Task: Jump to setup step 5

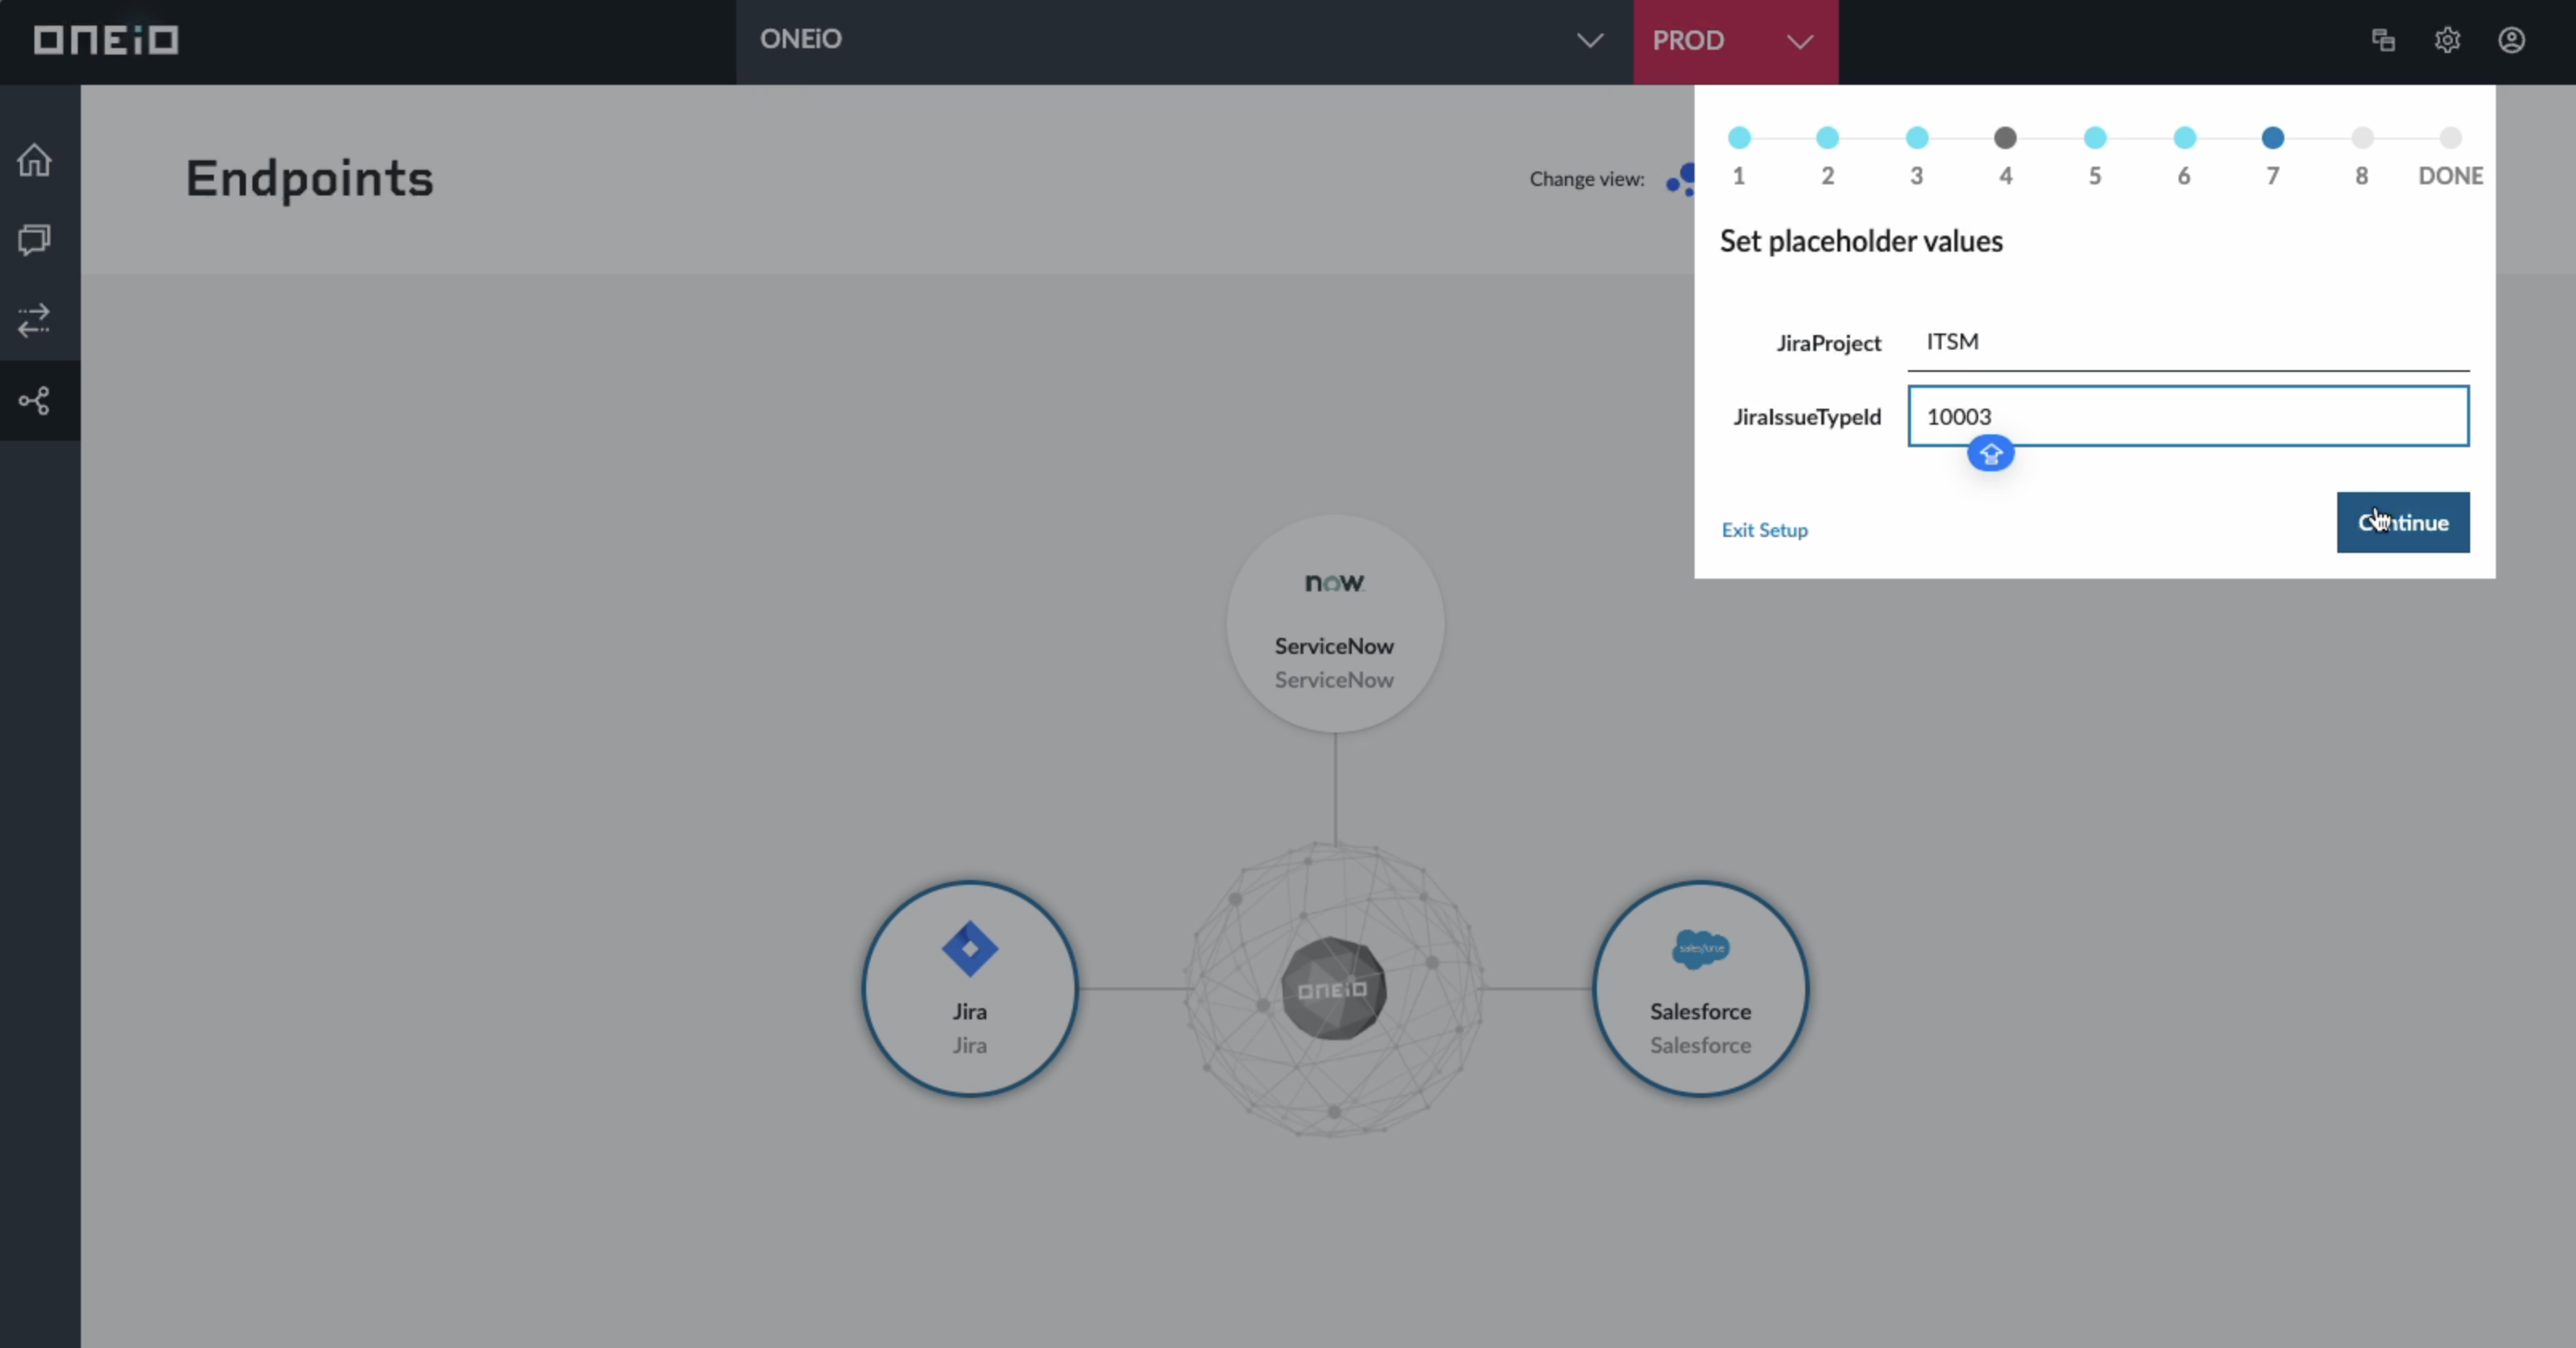Action: click(2095, 138)
